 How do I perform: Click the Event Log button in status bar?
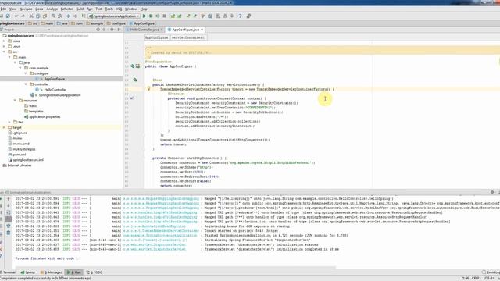coord(491,272)
